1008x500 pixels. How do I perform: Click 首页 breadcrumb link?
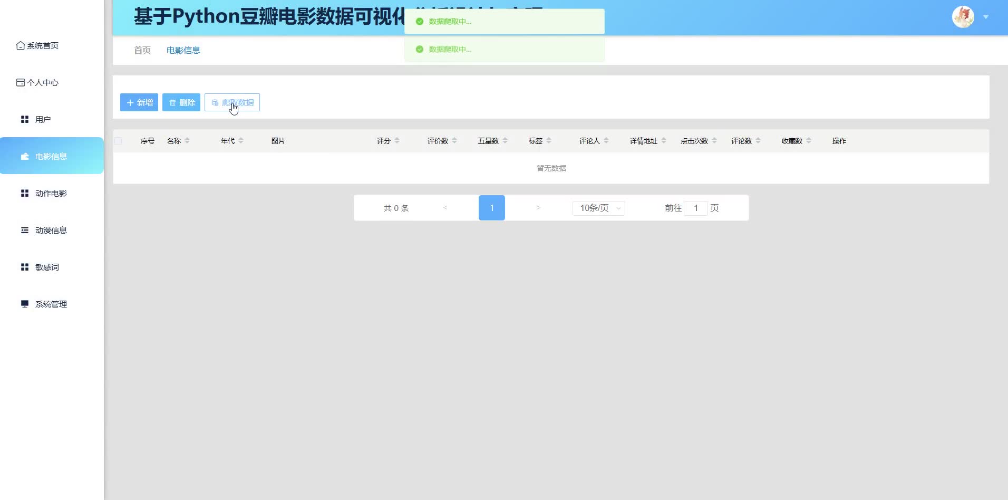[142, 51]
